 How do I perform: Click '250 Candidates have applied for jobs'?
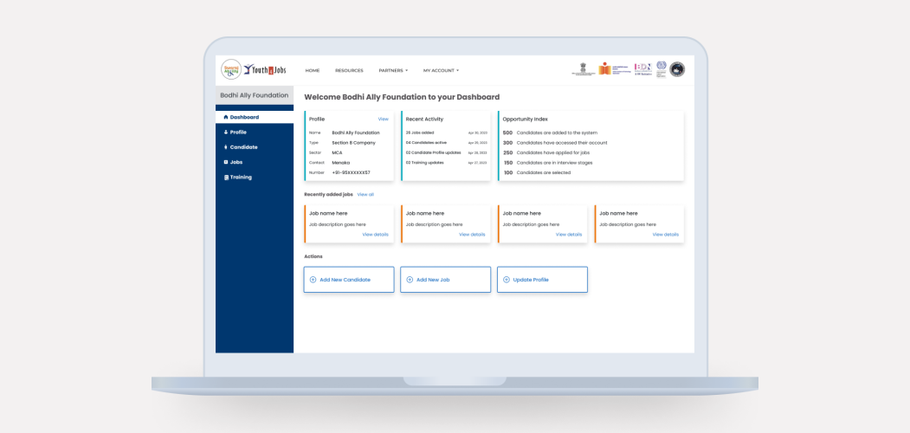[x=546, y=152]
